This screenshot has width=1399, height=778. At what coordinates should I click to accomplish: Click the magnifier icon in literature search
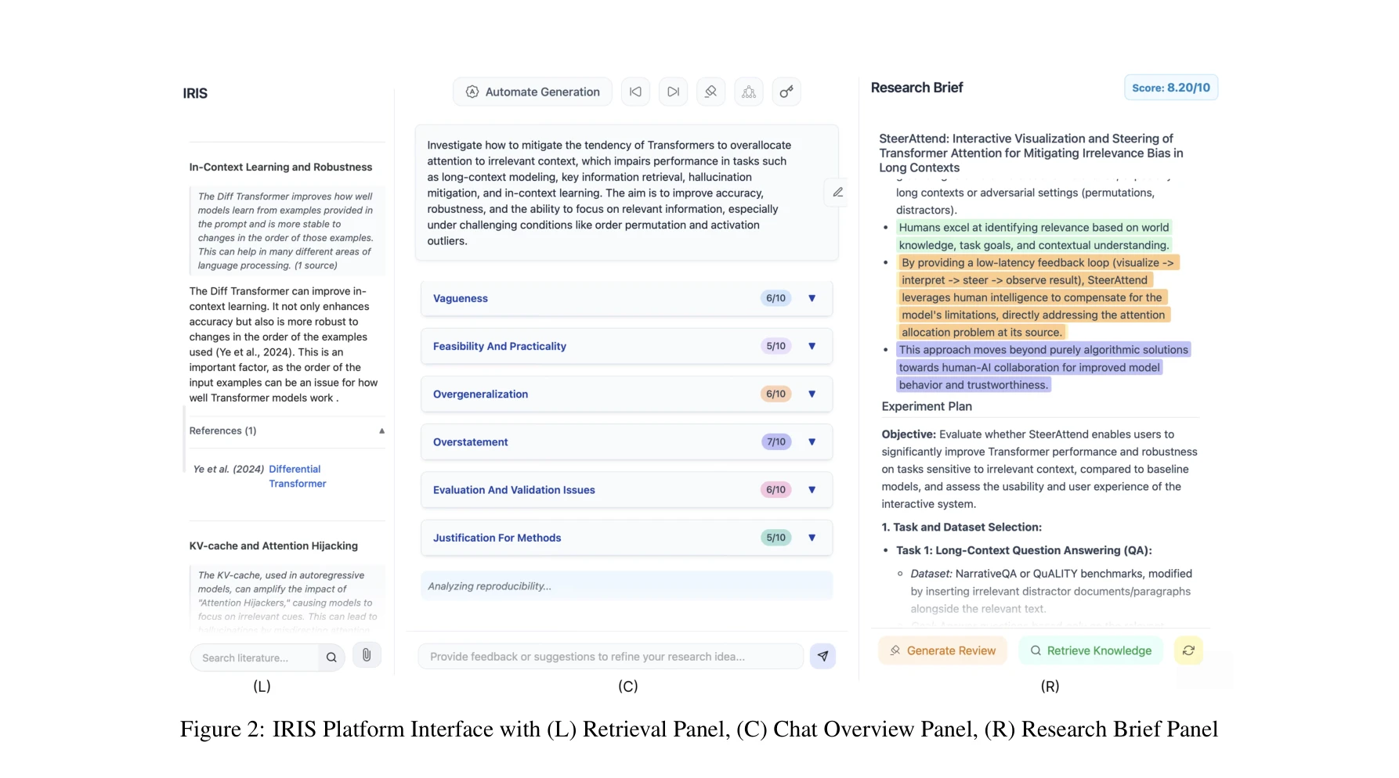(331, 657)
